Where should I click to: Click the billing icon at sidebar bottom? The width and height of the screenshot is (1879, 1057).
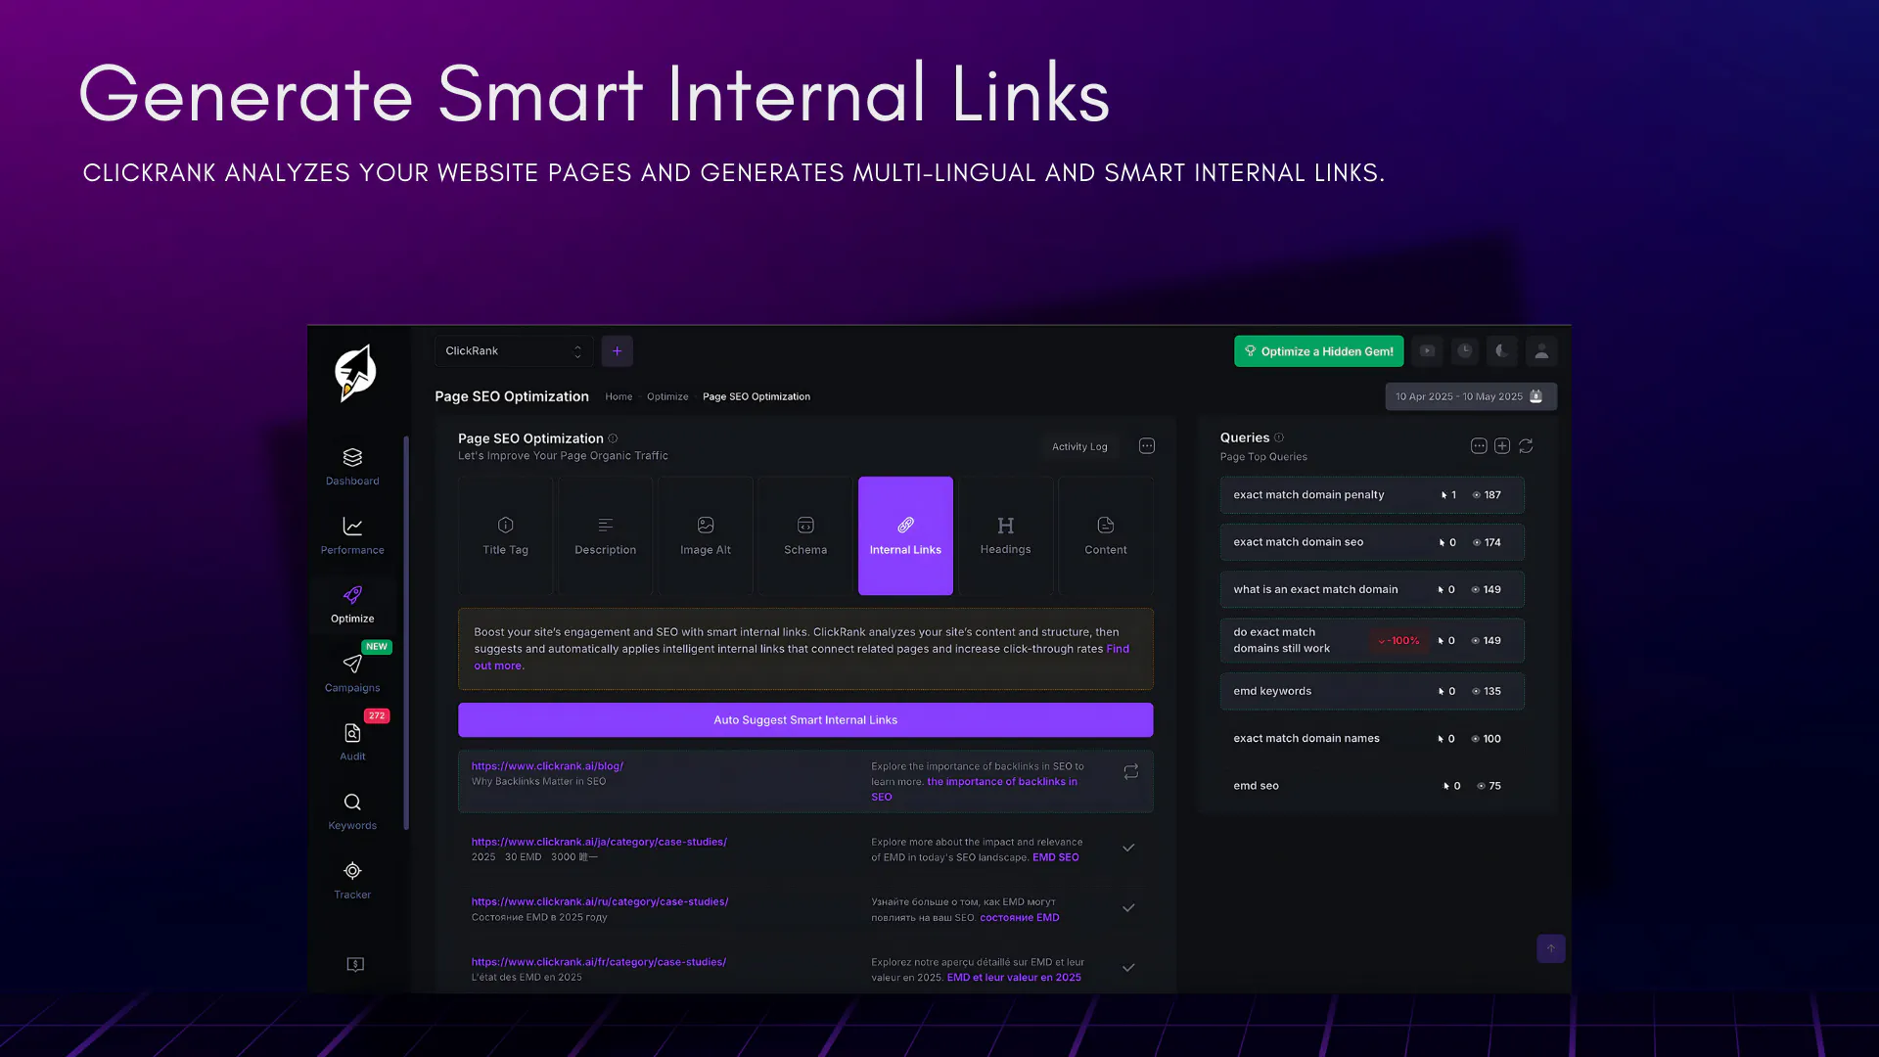[355, 965]
